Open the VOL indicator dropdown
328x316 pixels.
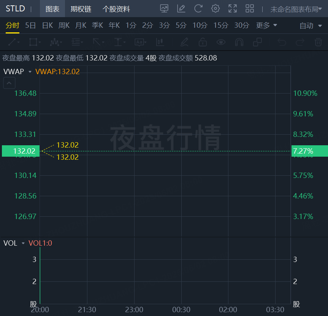23,243
